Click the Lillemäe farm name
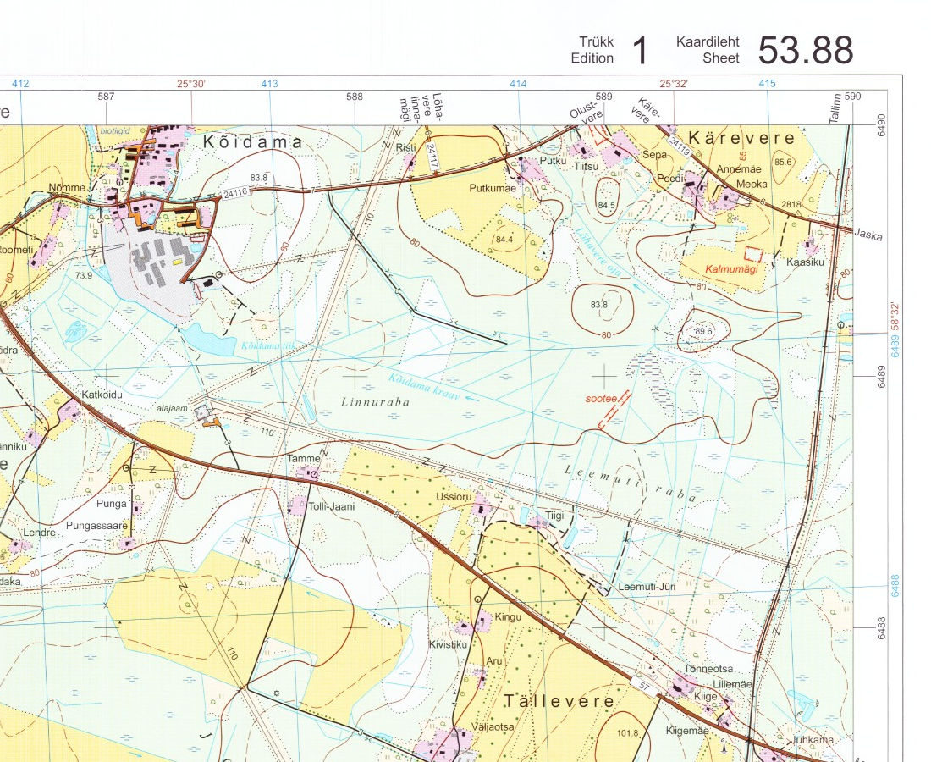931x762 pixels. click(732, 684)
